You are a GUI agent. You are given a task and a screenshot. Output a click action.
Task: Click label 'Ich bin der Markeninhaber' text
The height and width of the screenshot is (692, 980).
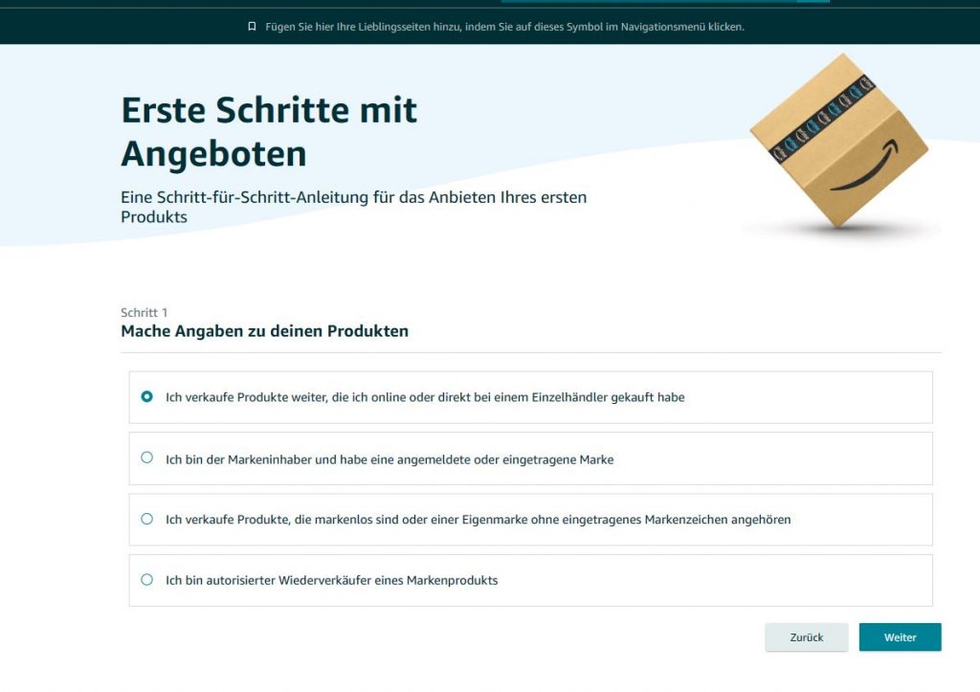pos(390,459)
